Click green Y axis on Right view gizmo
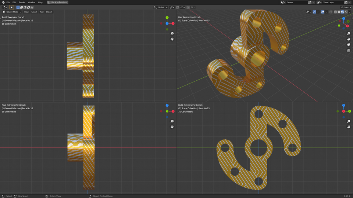Image resolution: width=353 pixels, height=198 pixels. [350, 111]
